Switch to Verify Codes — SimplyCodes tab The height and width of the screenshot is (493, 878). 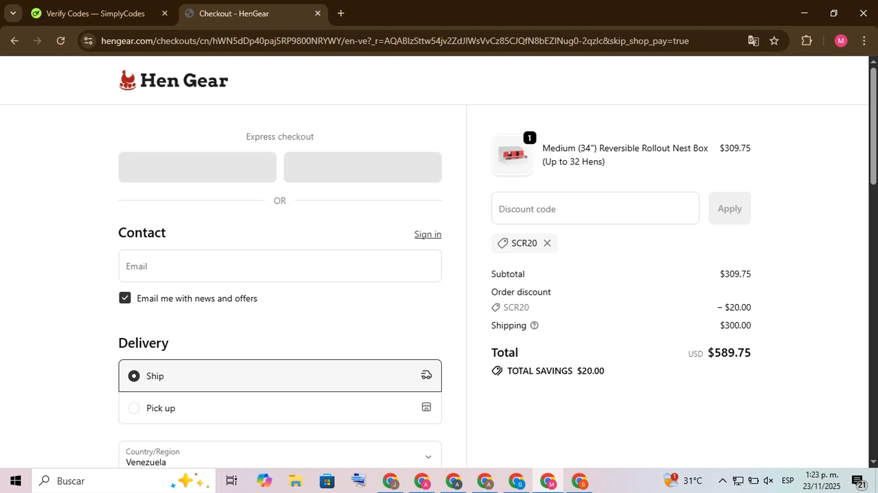(x=96, y=13)
